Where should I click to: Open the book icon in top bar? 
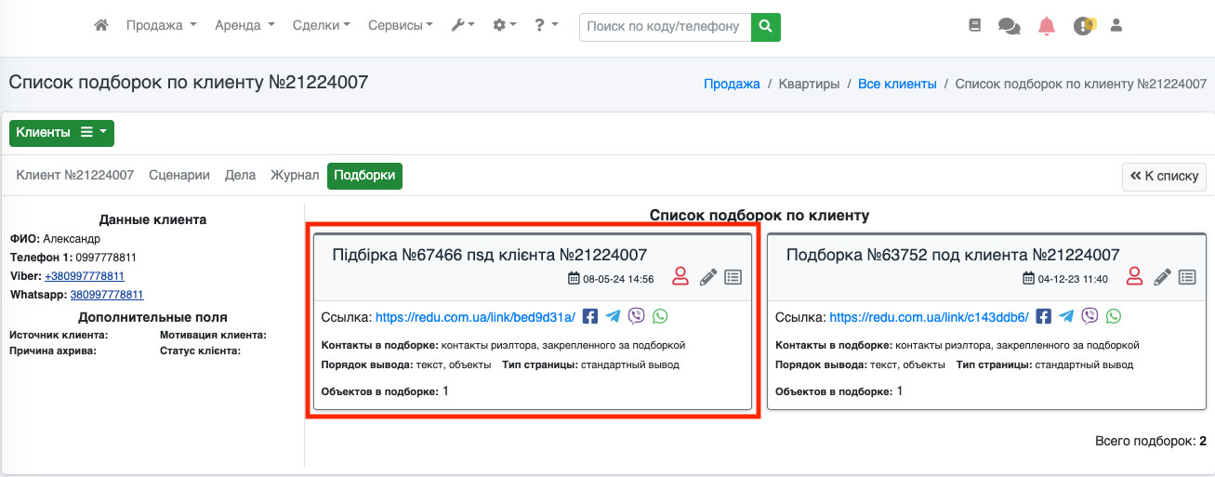pos(974,26)
